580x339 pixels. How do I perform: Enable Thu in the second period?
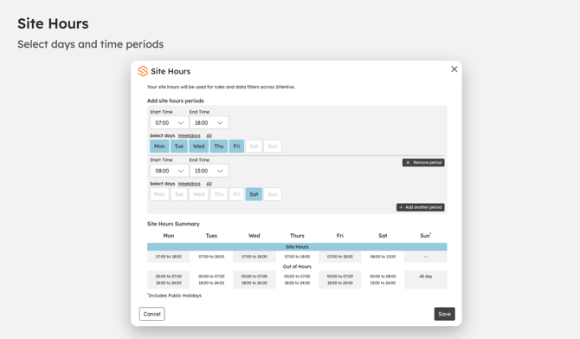[x=219, y=194]
